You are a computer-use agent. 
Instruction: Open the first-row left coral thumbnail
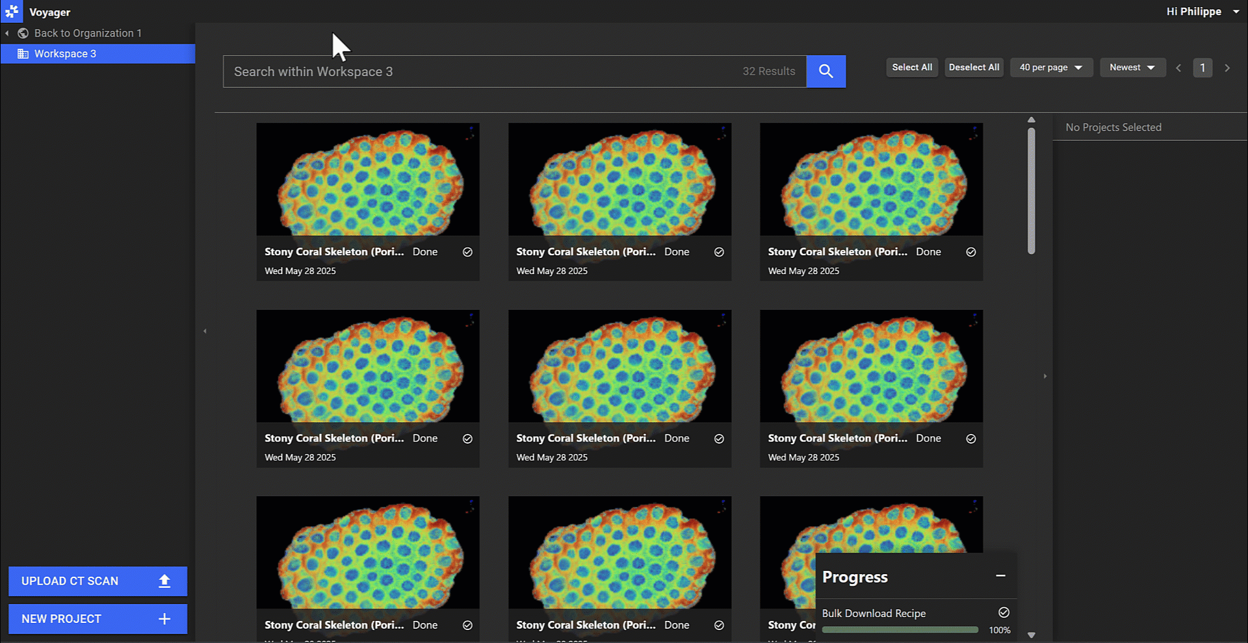(x=368, y=179)
